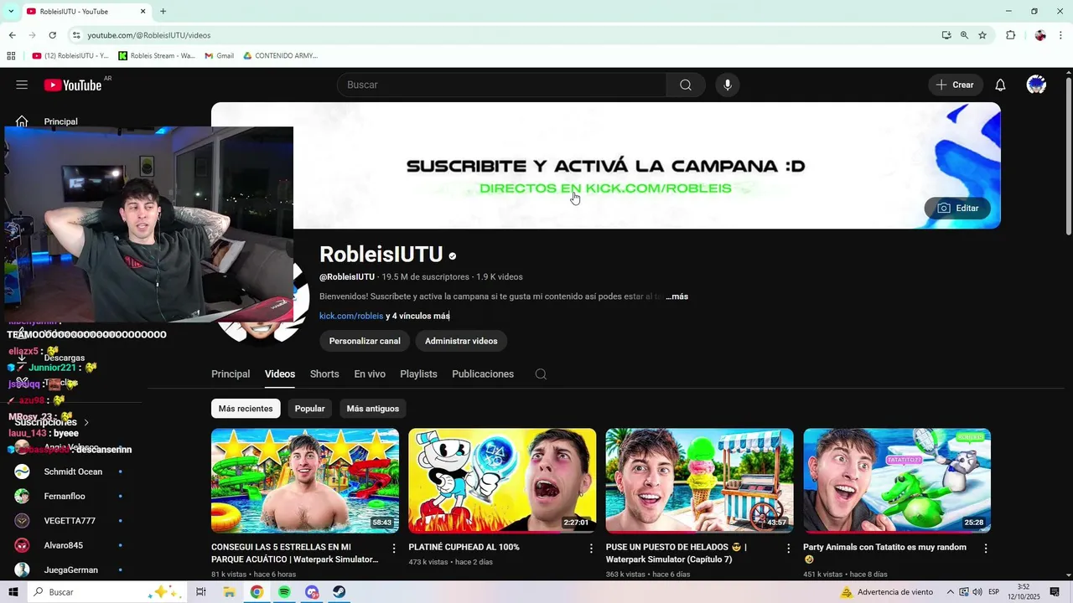Switch to the Publicaciones tab

tap(483, 374)
